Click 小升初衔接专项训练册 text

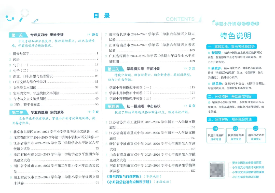coord(245,177)
